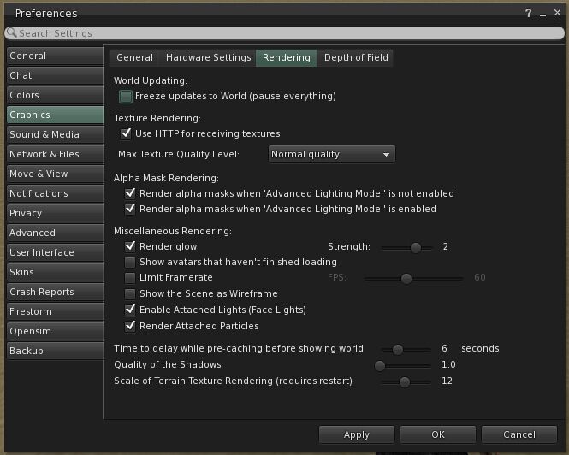Open the Skins category
This screenshot has width=569, height=455.
click(55, 272)
